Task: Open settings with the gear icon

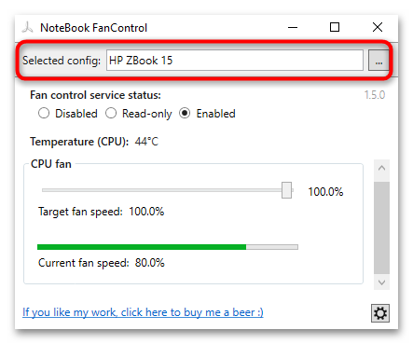Action: pos(380,313)
